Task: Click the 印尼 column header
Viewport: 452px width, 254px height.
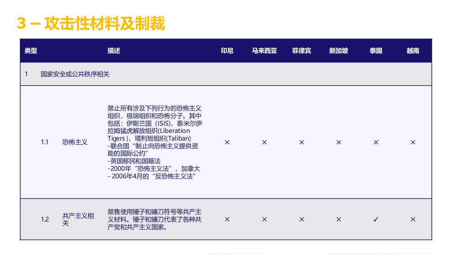Action: pyautogui.click(x=227, y=51)
